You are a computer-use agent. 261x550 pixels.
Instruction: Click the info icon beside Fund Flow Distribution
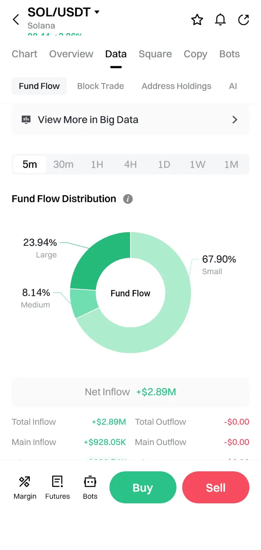128,199
